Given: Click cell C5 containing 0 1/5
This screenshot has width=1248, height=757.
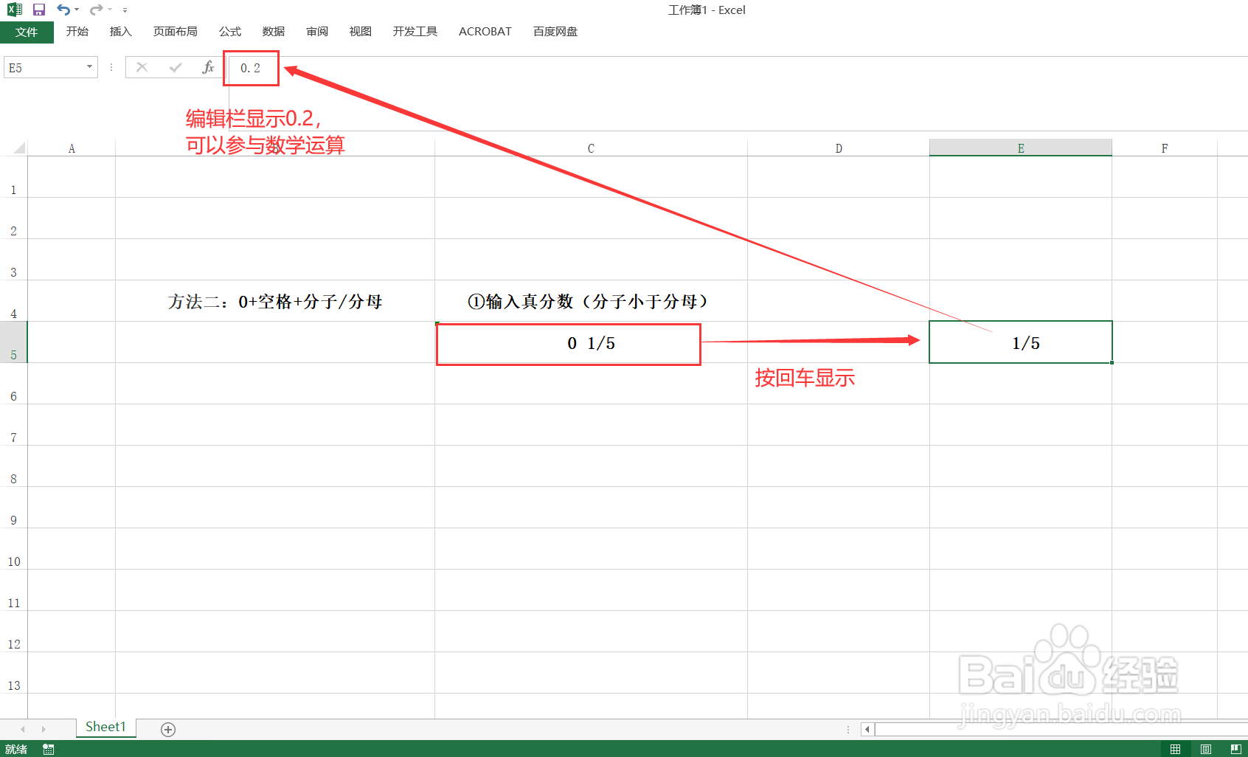Looking at the screenshot, I should coord(591,342).
